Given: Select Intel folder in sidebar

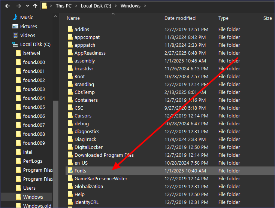Looking at the screenshot, I should tap(27, 152).
